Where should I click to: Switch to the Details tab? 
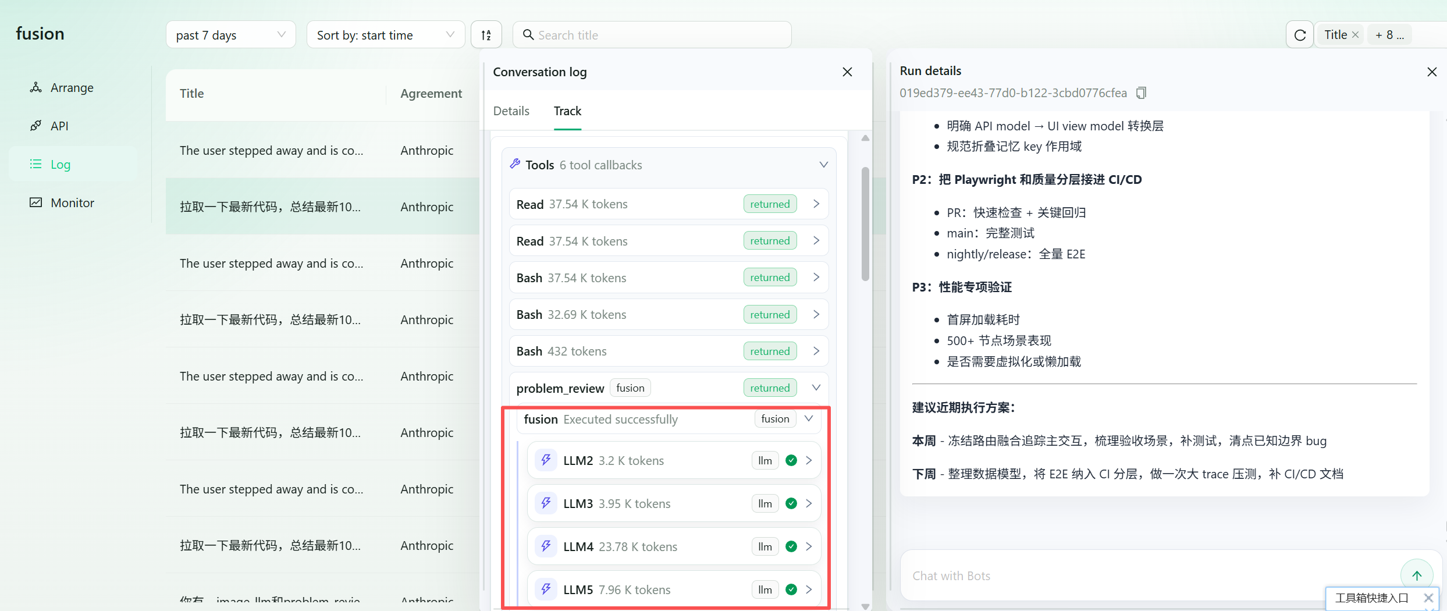[x=511, y=111]
